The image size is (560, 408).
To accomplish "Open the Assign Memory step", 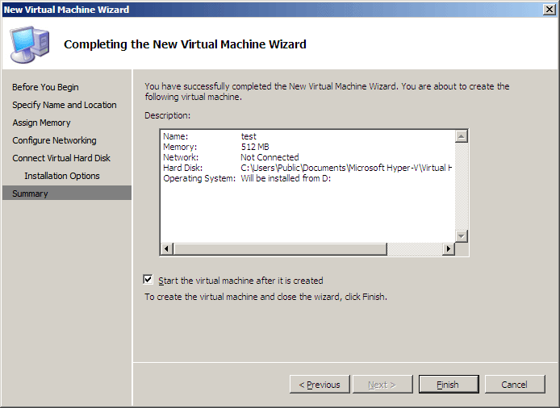I will tap(41, 123).
